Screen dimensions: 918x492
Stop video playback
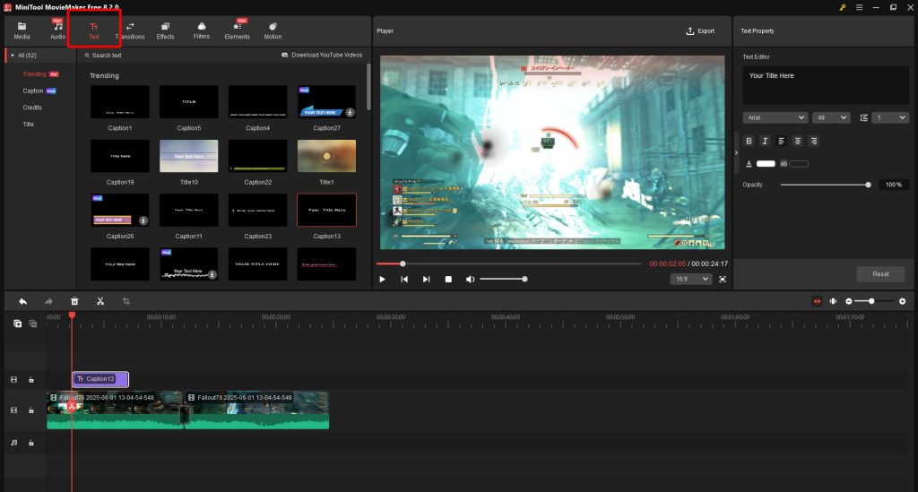(x=448, y=280)
